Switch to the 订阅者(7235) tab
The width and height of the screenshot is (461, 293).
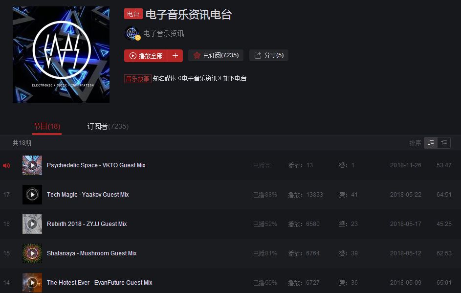108,127
